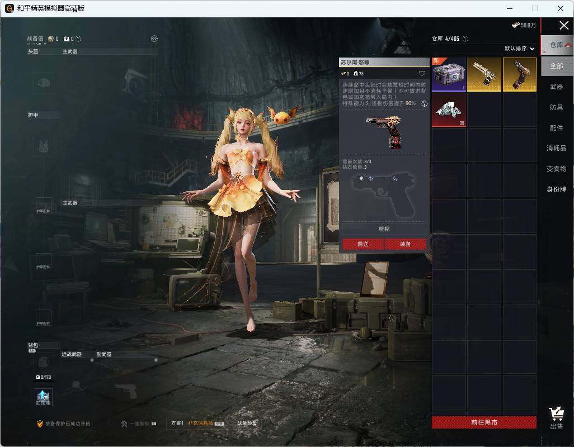Toggle character view with the circular eye icon

coord(154,39)
